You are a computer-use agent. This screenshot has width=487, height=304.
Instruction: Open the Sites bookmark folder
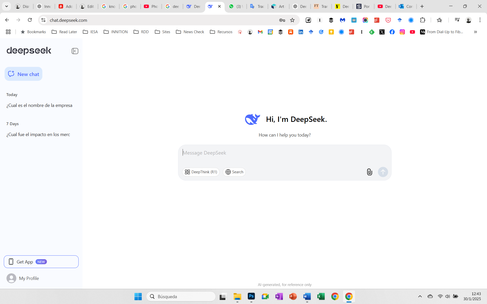[x=163, y=32]
